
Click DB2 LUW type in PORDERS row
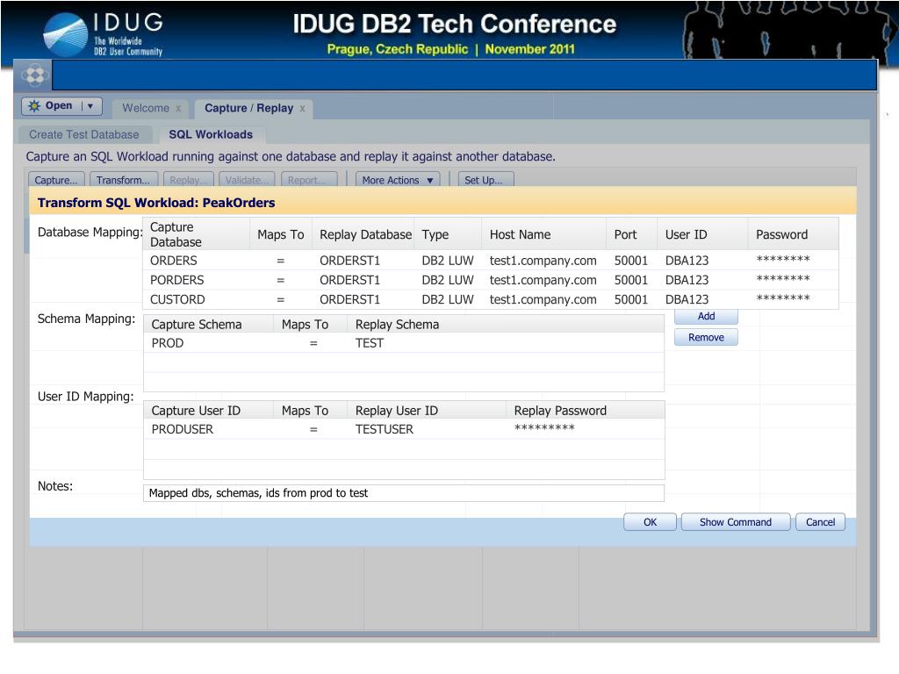448,280
